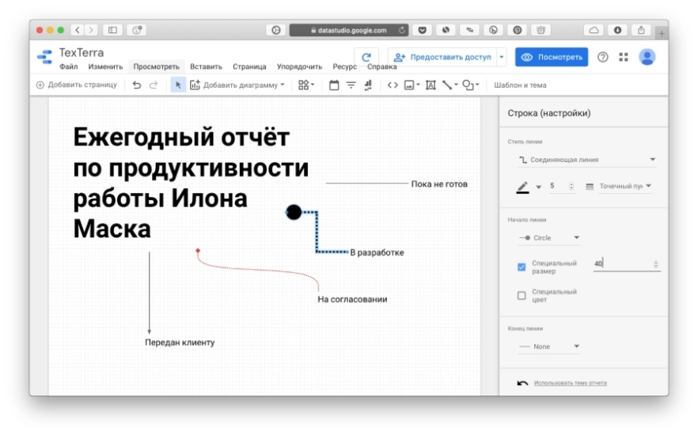Open the Pinterest extension
698x435 pixels.
tap(518, 30)
